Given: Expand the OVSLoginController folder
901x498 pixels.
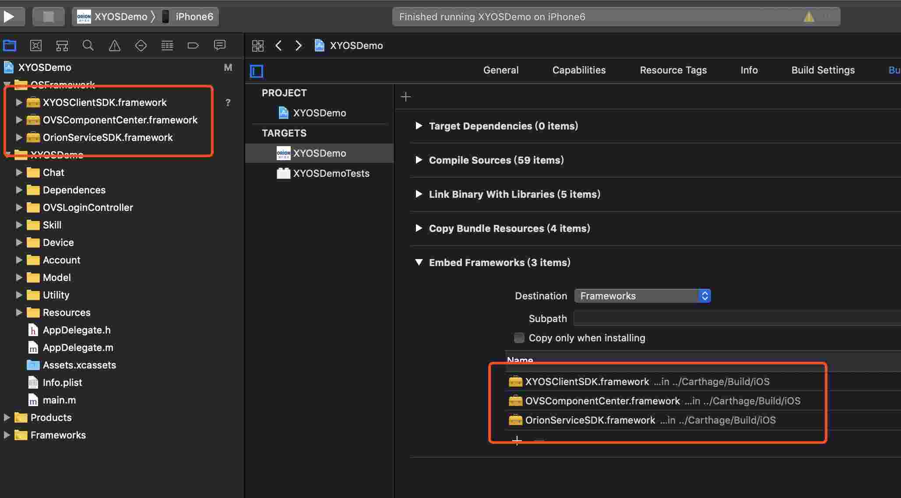Looking at the screenshot, I should pyautogui.click(x=19, y=207).
